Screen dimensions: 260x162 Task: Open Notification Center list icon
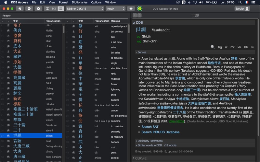click(x=253, y=2)
